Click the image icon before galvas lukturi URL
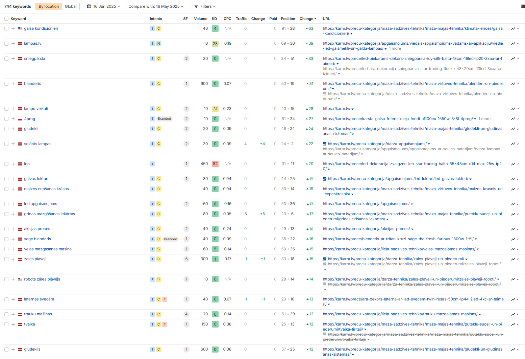 point(325,179)
